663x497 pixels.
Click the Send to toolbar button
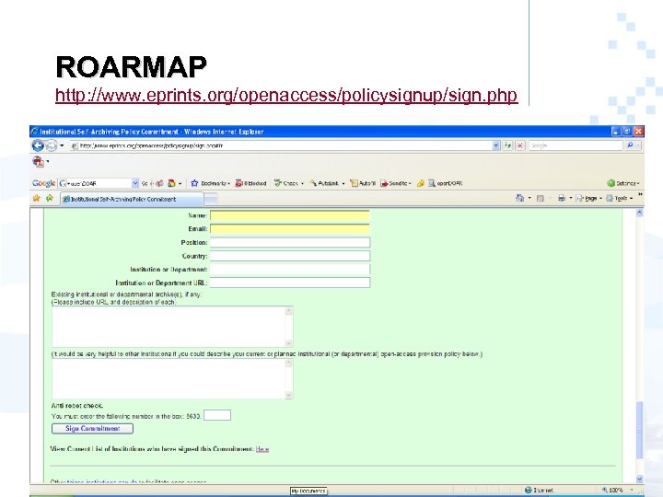pos(395,183)
